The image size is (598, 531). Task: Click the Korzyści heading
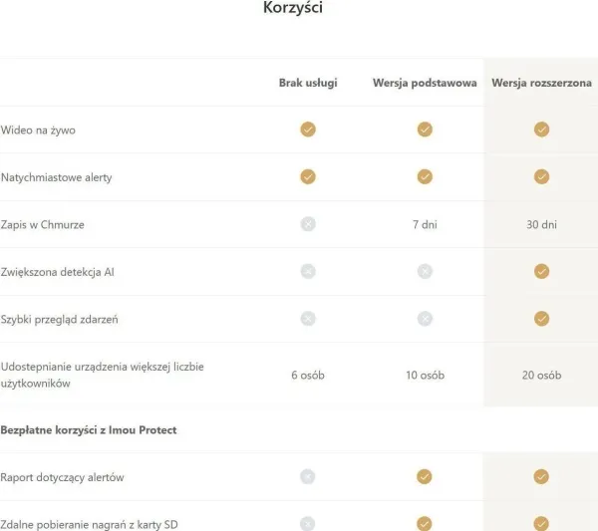pos(293,7)
